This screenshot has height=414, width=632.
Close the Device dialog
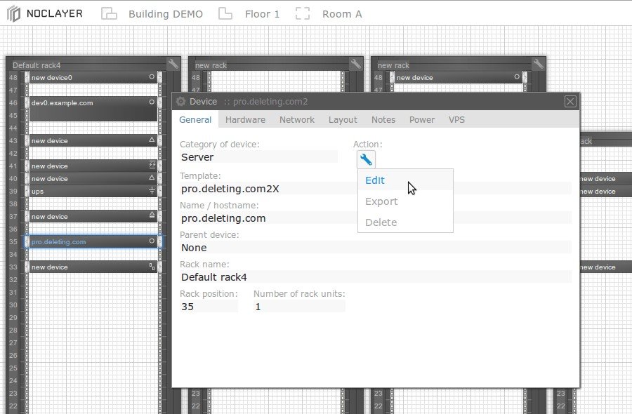click(570, 102)
